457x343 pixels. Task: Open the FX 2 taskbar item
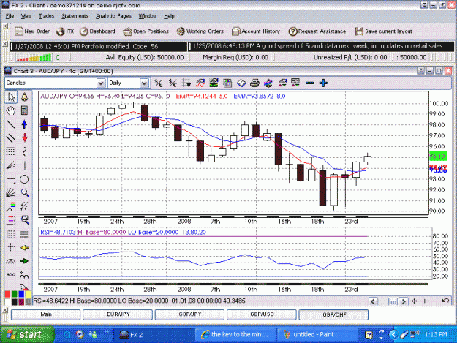152,335
